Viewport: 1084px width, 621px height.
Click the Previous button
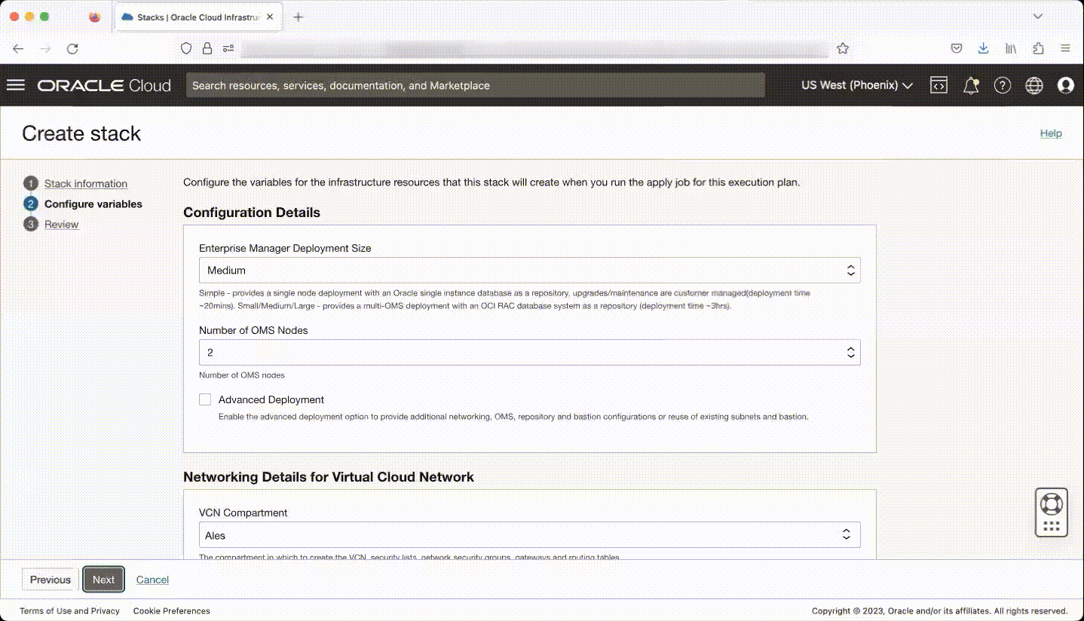51,580
